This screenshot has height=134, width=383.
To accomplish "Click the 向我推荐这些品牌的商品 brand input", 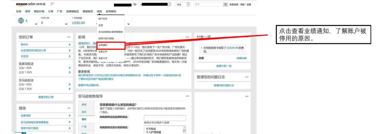I will coord(165,118).
